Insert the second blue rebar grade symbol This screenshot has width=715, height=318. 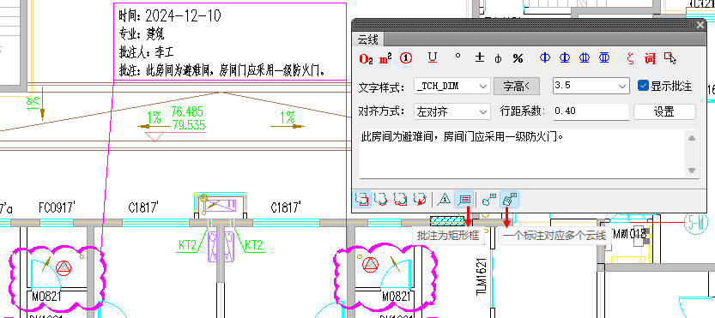[x=565, y=58]
